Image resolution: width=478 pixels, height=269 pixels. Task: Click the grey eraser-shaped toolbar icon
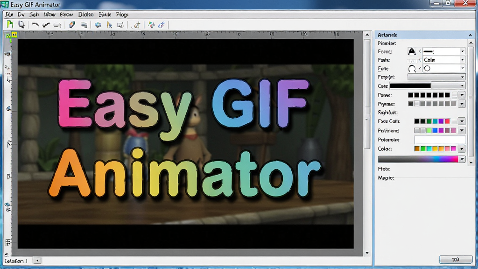coord(57,25)
